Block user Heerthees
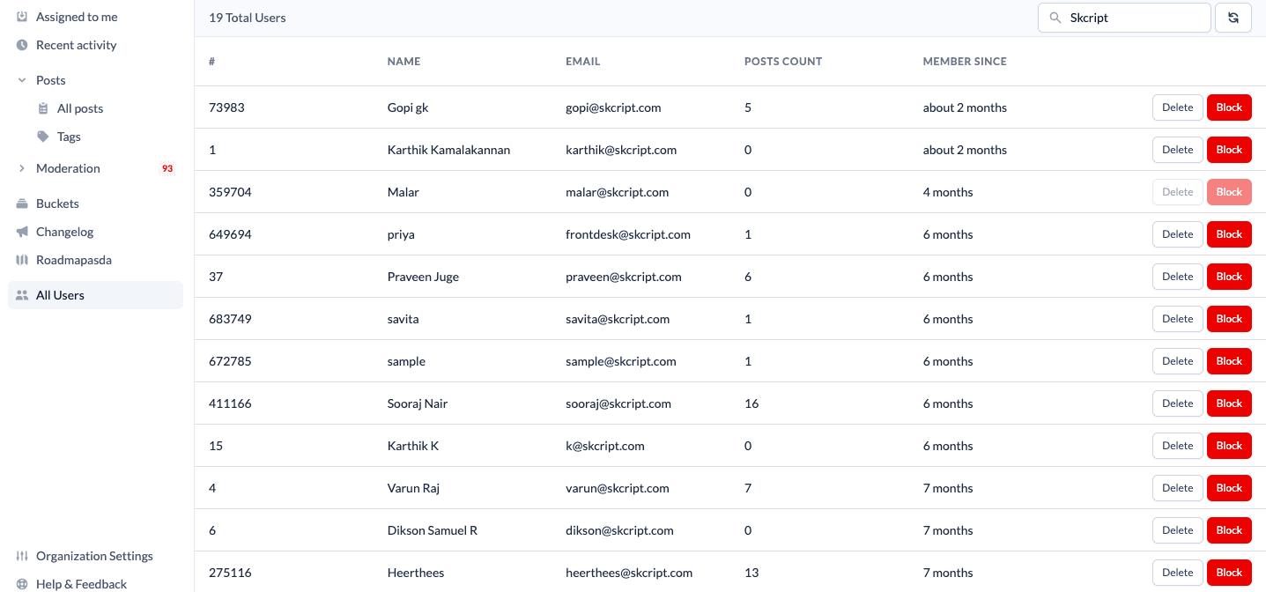 (x=1229, y=573)
